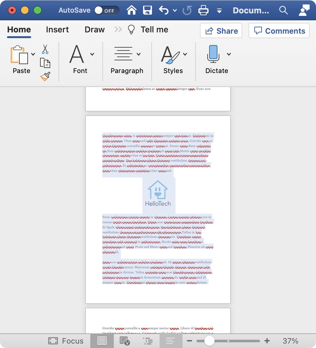Click the document title "Docum..."
316x348 pixels.
pyautogui.click(x=251, y=10)
